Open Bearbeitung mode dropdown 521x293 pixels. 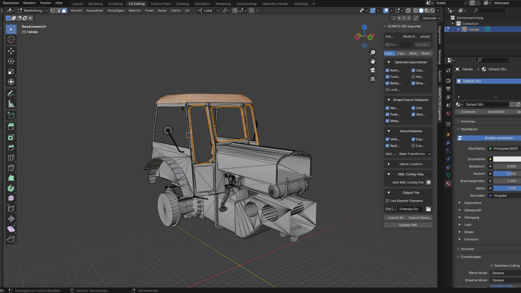pos(33,11)
